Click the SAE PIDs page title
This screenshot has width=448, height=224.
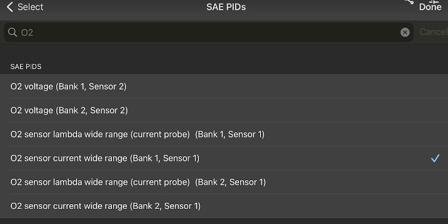point(226,7)
